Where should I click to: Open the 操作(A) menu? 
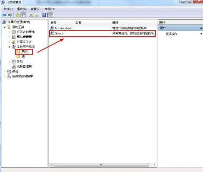(x=22, y=9)
